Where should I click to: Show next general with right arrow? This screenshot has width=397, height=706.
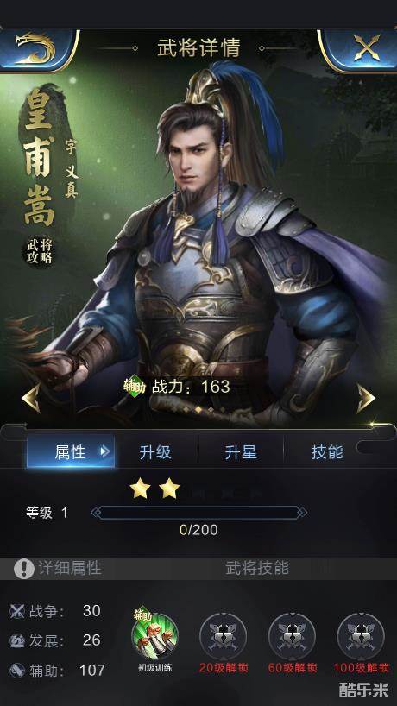[x=365, y=398]
